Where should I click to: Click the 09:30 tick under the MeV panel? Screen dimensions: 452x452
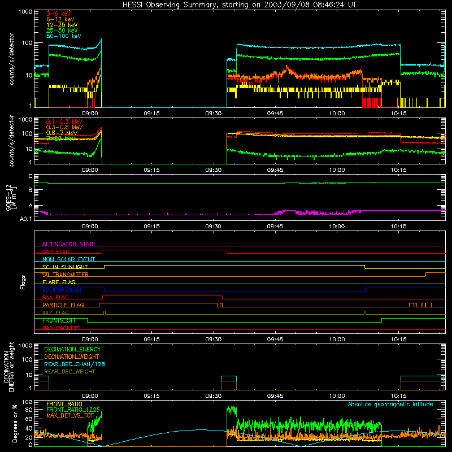click(214, 170)
